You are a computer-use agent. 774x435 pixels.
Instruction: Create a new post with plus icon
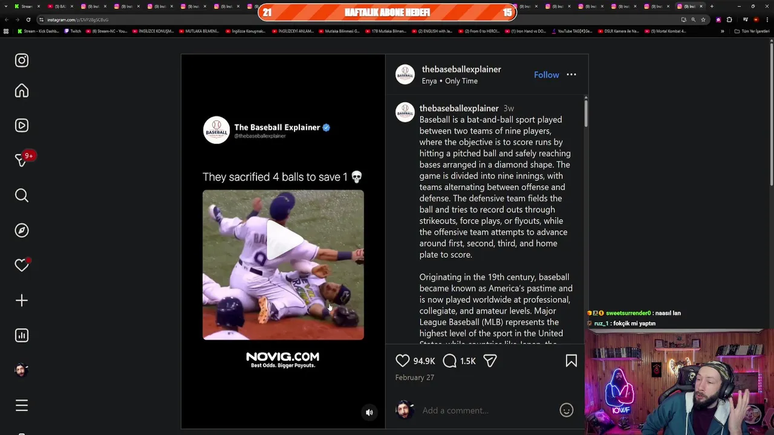22,300
